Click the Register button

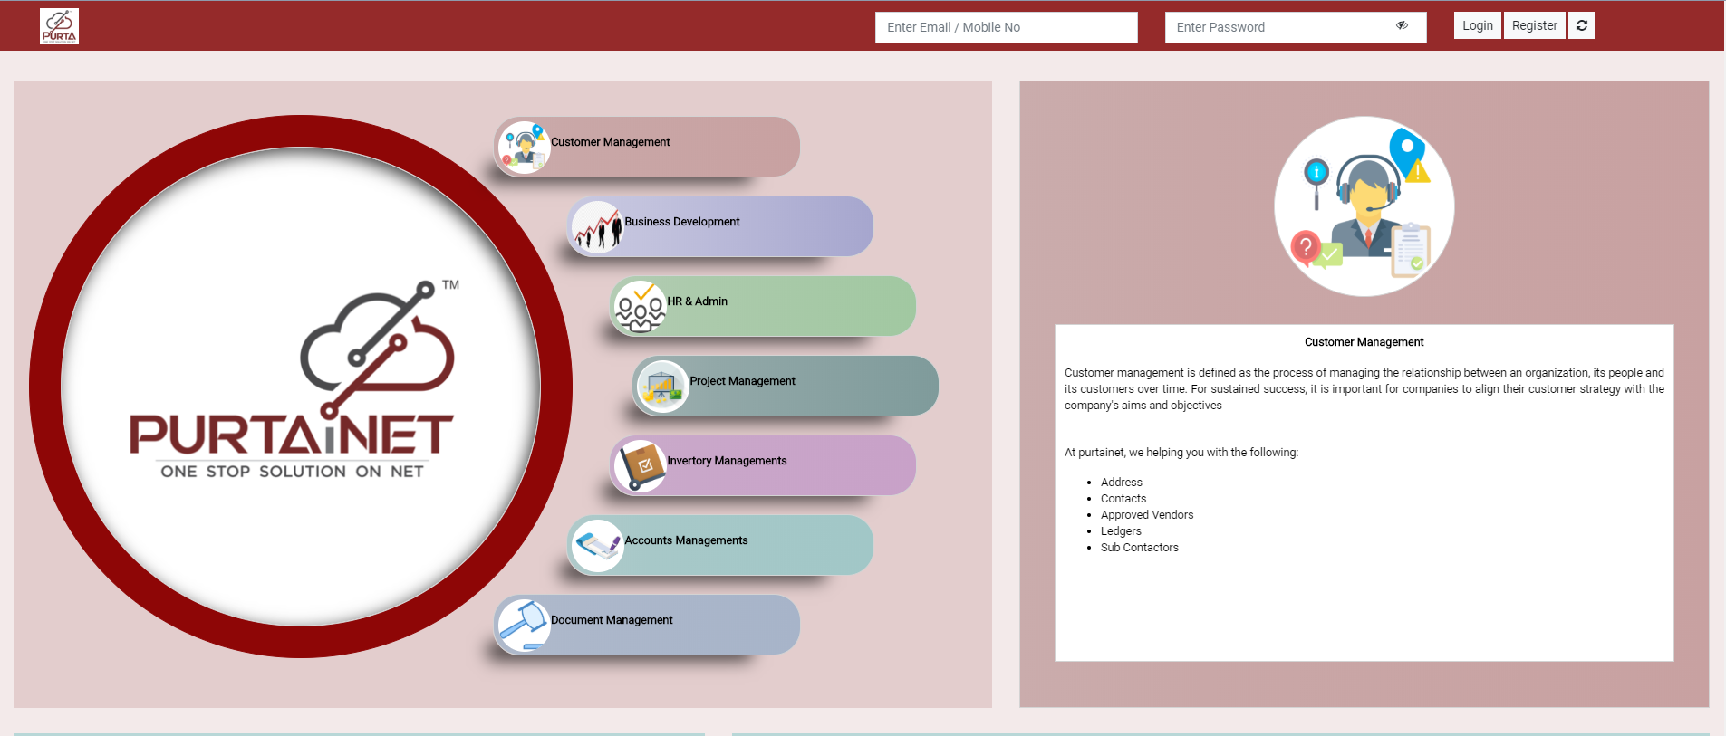click(x=1535, y=25)
